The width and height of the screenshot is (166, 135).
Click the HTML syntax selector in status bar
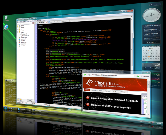[33, 104]
